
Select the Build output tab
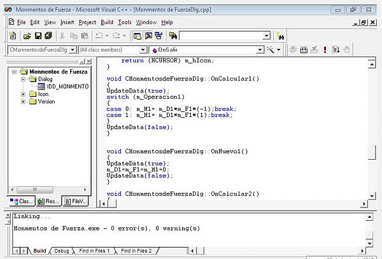pos(39,251)
